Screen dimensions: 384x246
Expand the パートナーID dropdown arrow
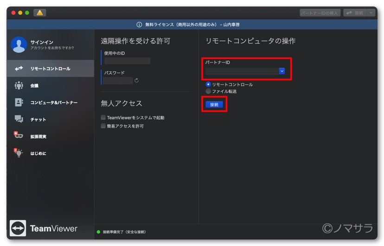pyautogui.click(x=282, y=71)
